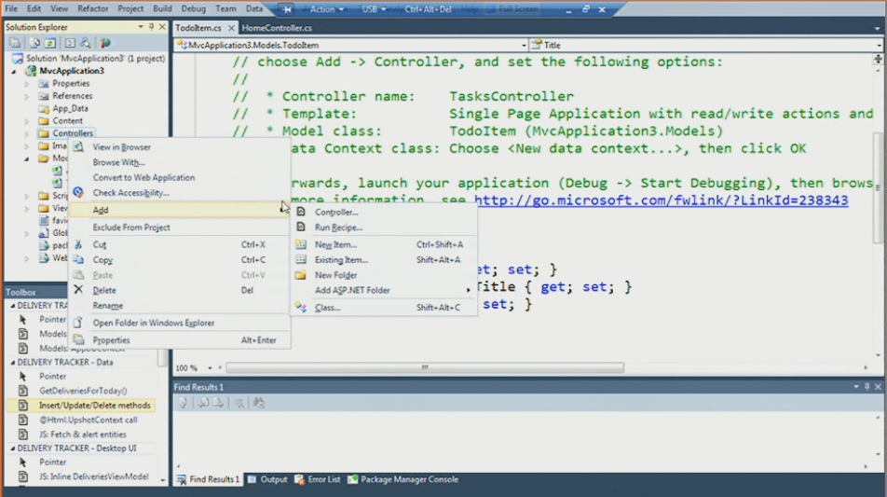Viewport: 887px width, 497px height.
Task: Open Properties from the context menu
Action: [111, 340]
